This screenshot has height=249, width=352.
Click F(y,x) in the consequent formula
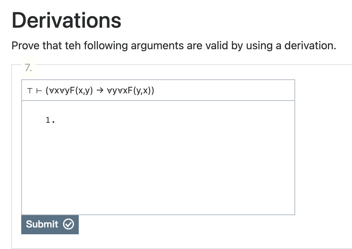pos(140,90)
